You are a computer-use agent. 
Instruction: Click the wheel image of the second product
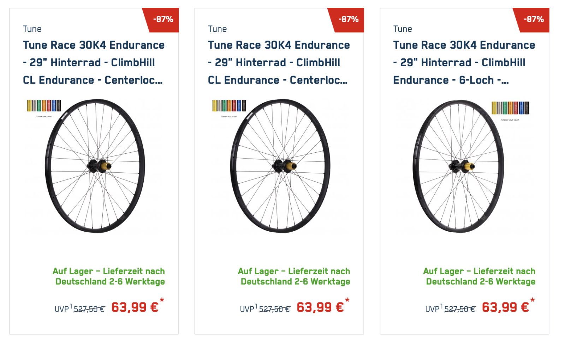coord(280,166)
